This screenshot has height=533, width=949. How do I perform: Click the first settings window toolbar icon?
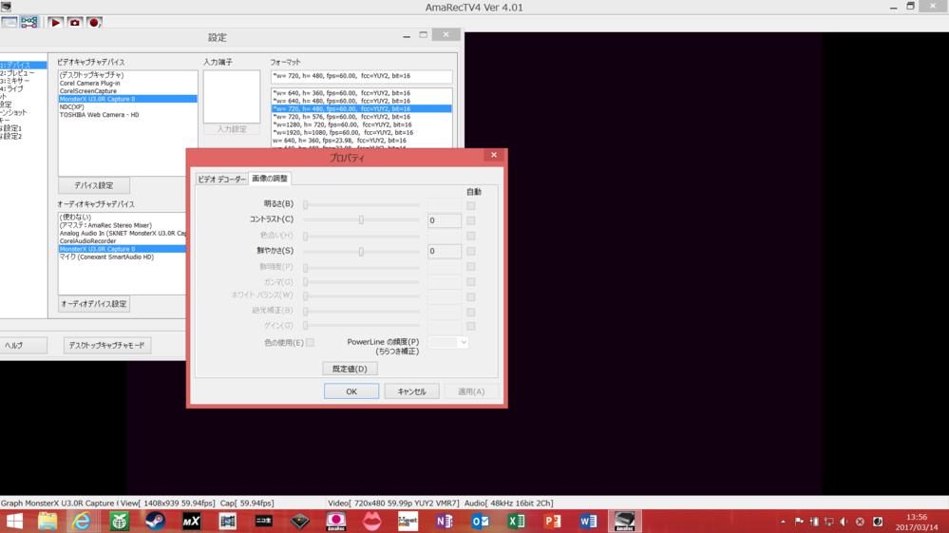[x=9, y=22]
